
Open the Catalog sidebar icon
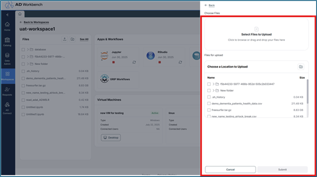click(7, 42)
